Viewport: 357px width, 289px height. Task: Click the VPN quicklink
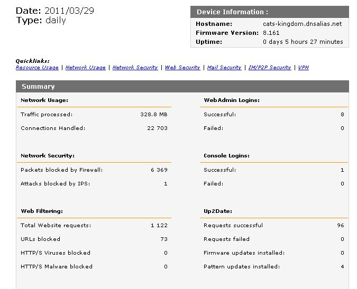click(304, 68)
